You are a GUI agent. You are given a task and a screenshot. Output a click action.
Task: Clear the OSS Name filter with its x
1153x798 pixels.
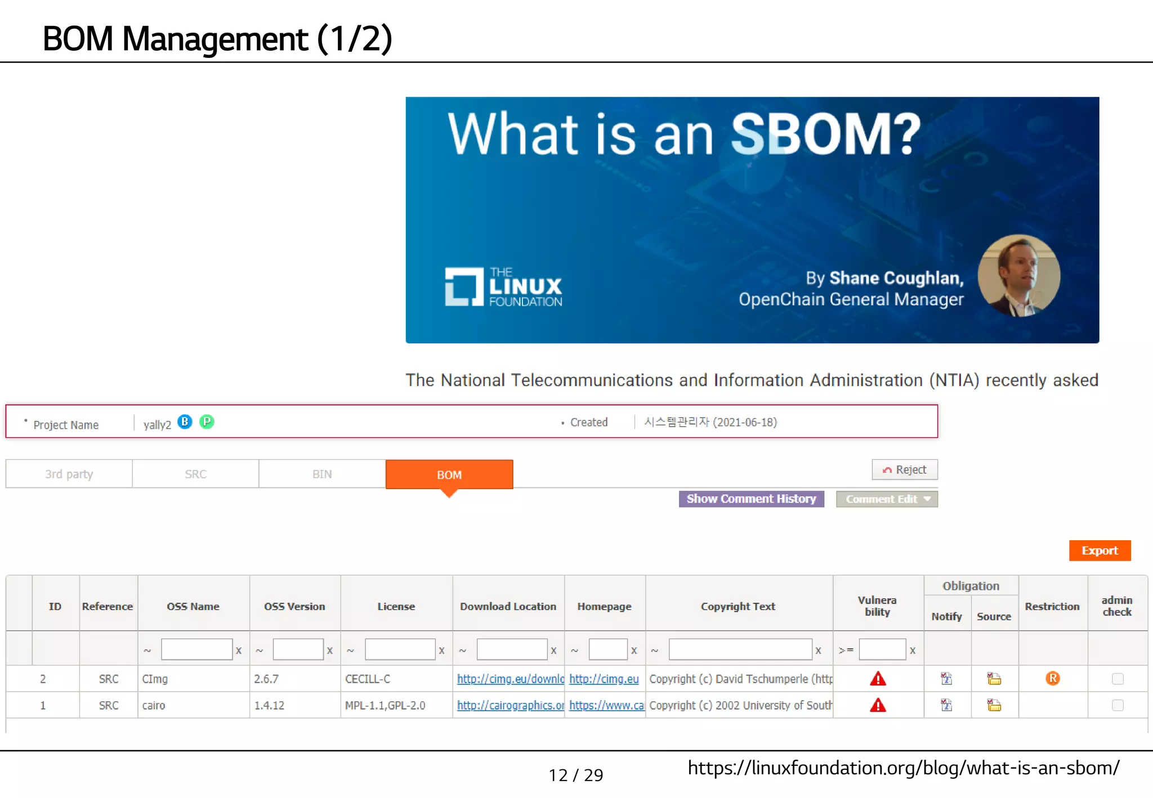point(239,651)
